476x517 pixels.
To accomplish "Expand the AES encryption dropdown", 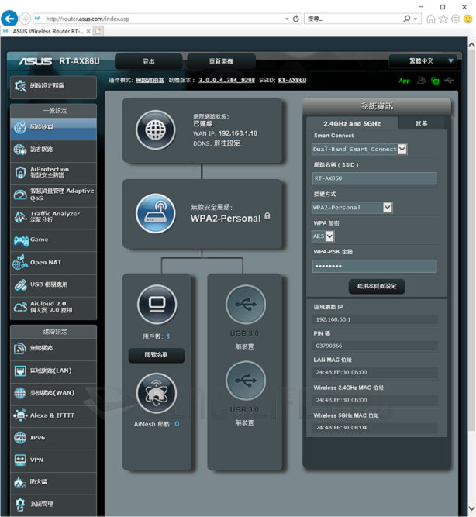I will coord(329,236).
